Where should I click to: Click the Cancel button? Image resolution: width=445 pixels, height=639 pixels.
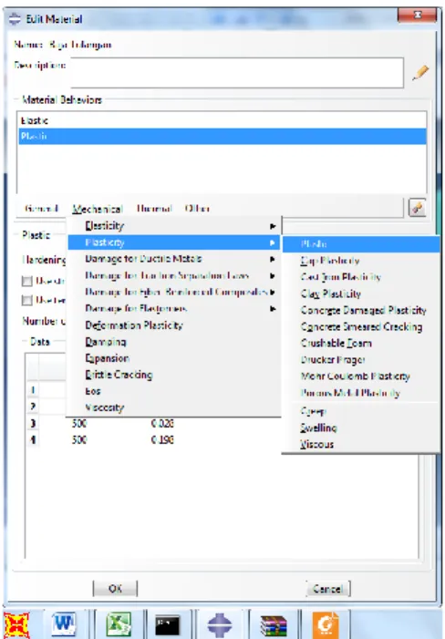[328, 589]
